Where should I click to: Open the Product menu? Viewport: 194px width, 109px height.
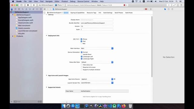click(x=65, y=1)
